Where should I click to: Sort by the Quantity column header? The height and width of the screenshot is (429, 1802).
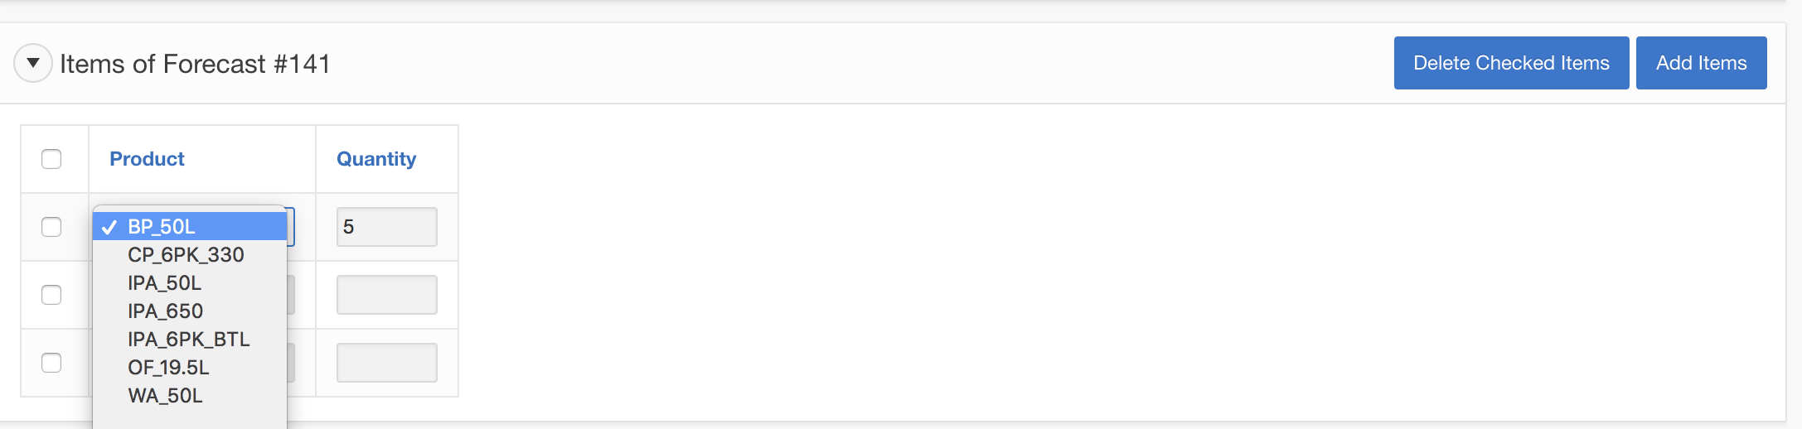point(375,159)
